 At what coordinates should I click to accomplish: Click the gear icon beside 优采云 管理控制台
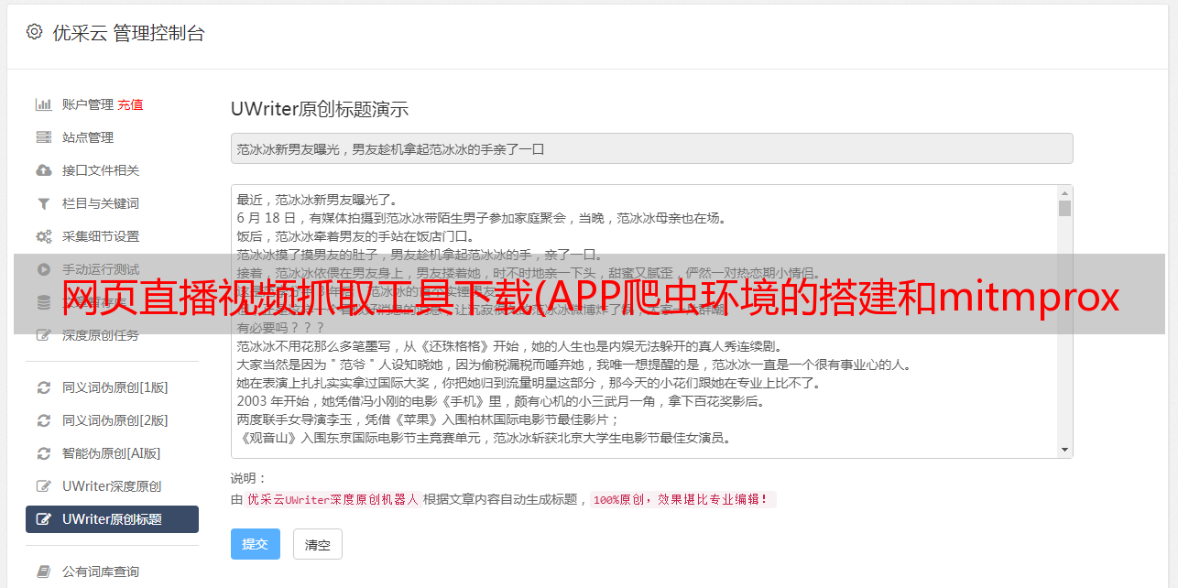coord(34,32)
